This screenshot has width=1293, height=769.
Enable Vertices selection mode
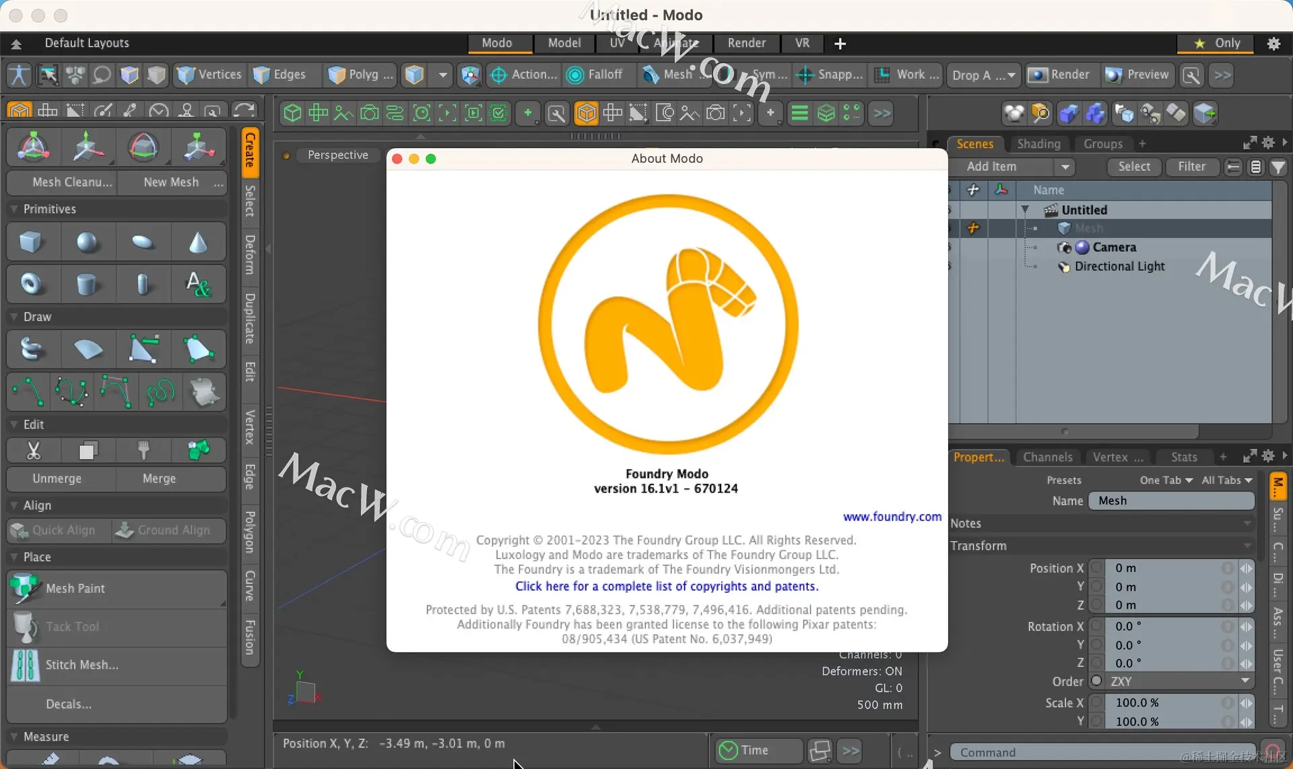[x=209, y=75]
